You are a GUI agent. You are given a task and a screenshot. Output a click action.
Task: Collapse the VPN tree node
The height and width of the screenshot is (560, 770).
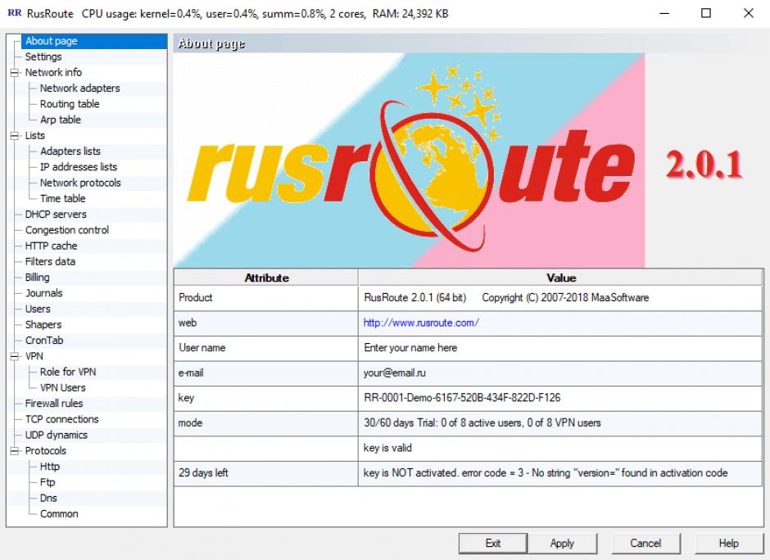tap(14, 356)
